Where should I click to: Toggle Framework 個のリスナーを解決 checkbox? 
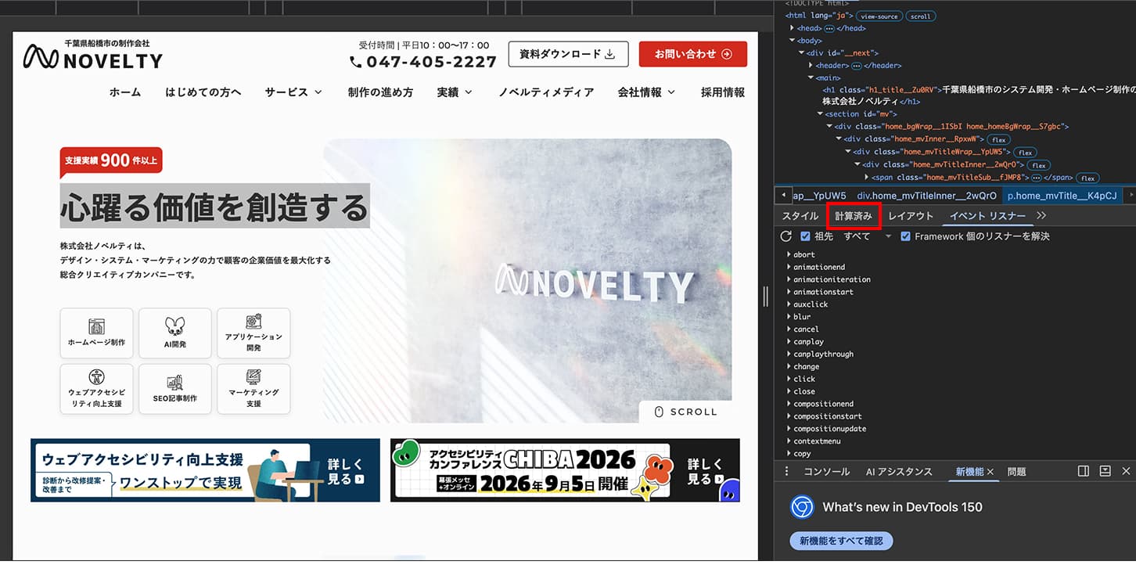[x=906, y=236]
